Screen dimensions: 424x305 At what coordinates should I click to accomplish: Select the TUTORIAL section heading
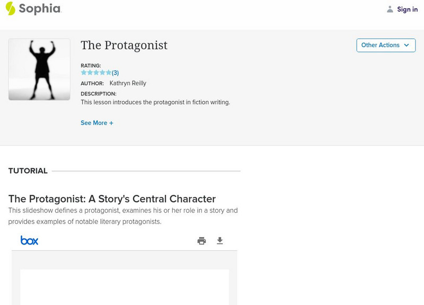tap(27, 171)
